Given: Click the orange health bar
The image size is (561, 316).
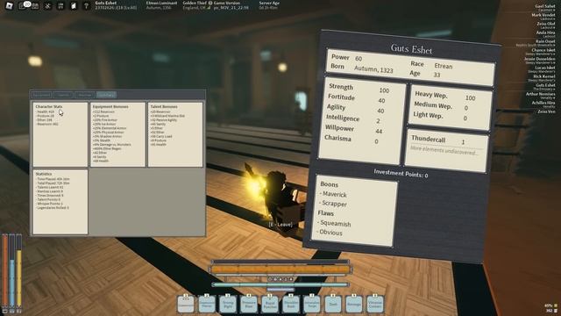Looking at the screenshot, I should click(280, 269).
